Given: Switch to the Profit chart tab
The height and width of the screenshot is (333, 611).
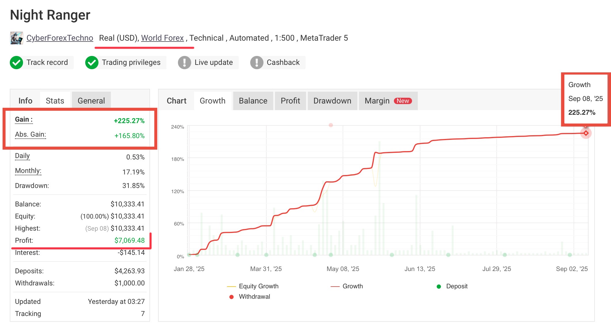Looking at the screenshot, I should tap(290, 101).
